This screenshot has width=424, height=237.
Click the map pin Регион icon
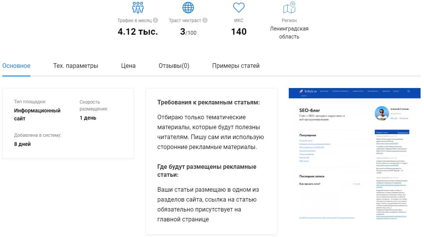[x=289, y=8]
